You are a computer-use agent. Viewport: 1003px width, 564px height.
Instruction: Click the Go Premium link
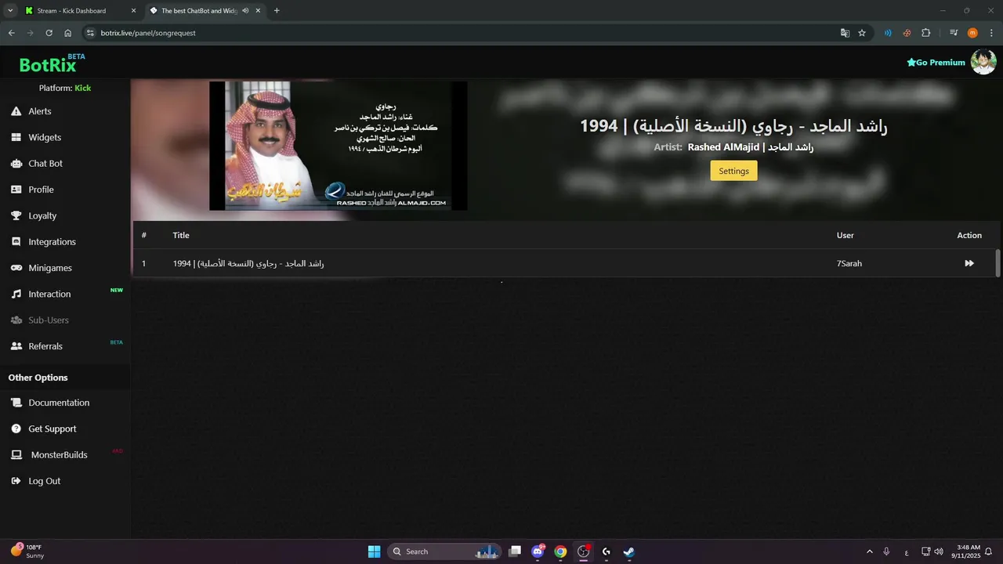(936, 63)
